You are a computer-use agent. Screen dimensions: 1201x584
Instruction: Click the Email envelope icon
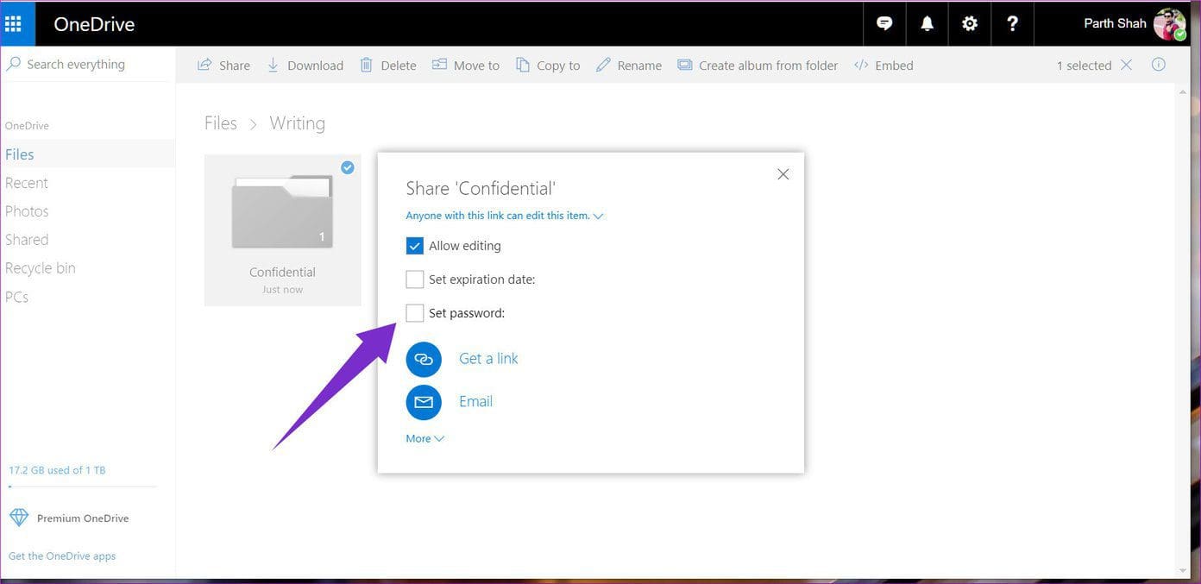pyautogui.click(x=424, y=402)
